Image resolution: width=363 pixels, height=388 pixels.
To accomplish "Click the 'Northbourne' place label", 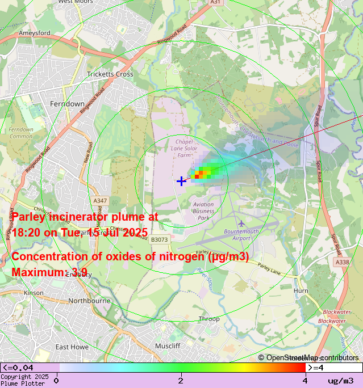I will 89,301.
